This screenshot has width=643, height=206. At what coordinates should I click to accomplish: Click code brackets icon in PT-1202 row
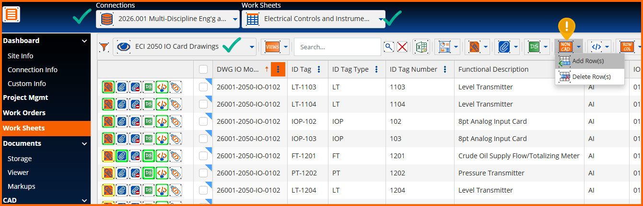pos(162,173)
